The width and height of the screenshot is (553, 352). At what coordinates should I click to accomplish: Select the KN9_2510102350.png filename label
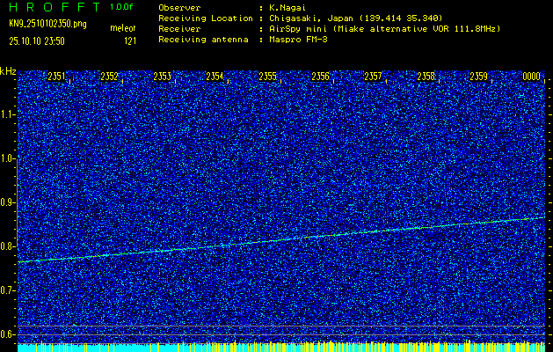[47, 23]
